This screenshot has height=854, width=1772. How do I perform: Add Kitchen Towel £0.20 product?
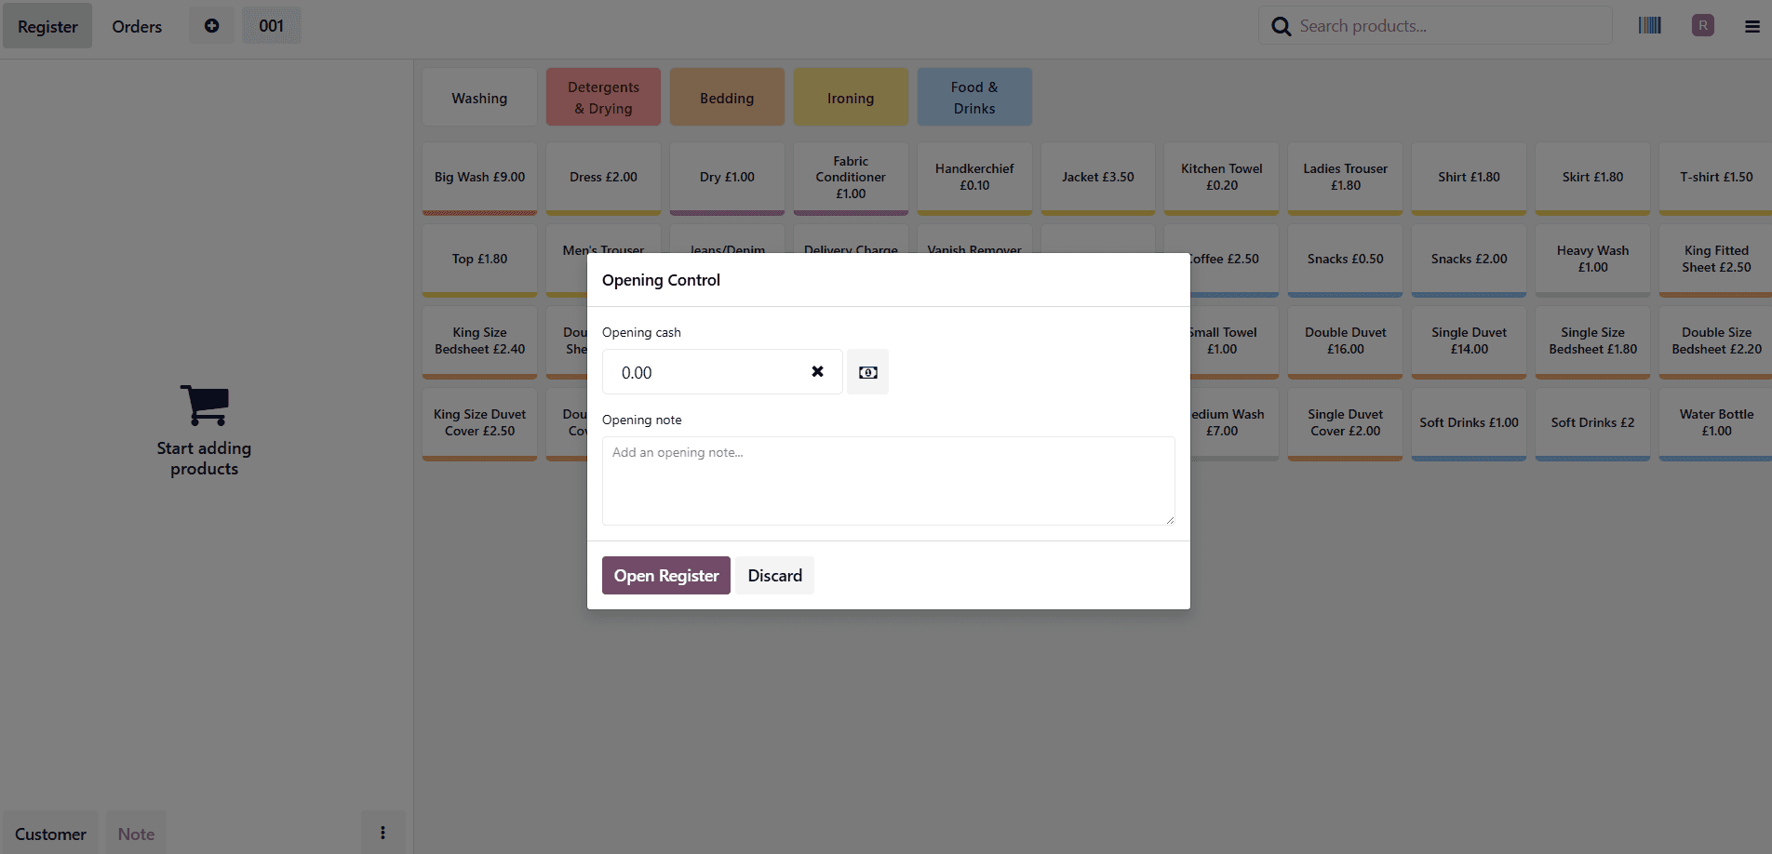1222,178
